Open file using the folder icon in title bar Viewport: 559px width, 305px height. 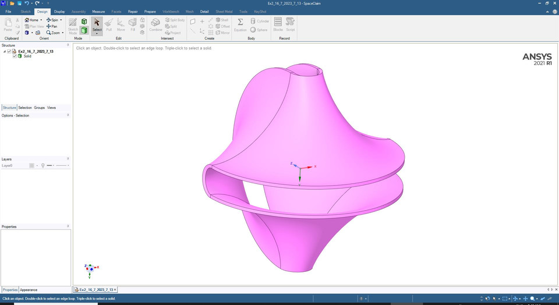12,3
